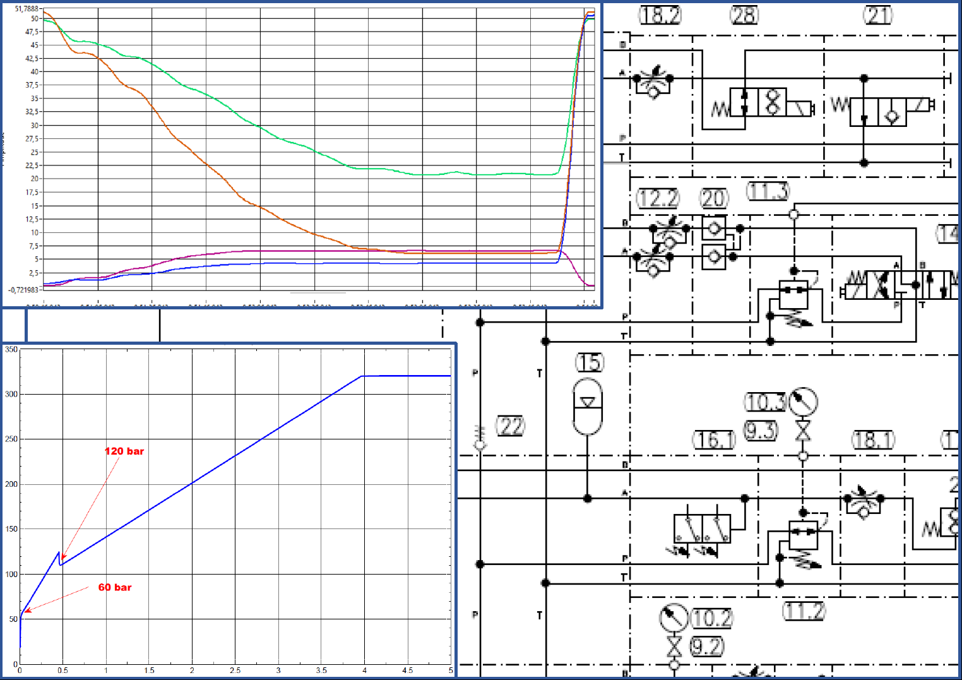Click the component balloon 10.3
Screen dimensions: 962x680
click(765, 402)
